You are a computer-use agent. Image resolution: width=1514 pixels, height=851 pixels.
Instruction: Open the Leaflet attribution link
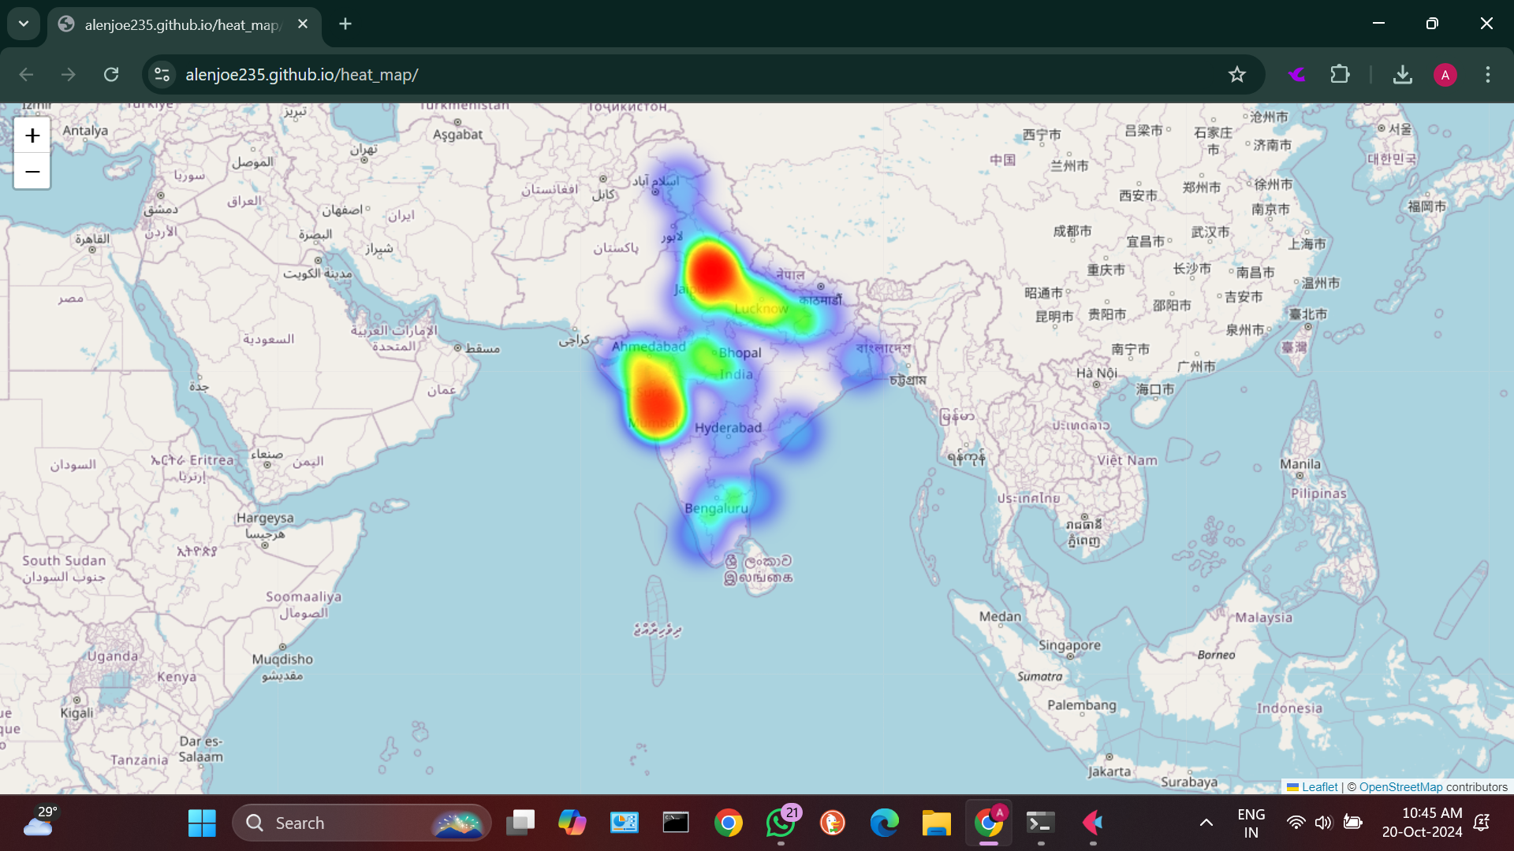click(x=1318, y=786)
